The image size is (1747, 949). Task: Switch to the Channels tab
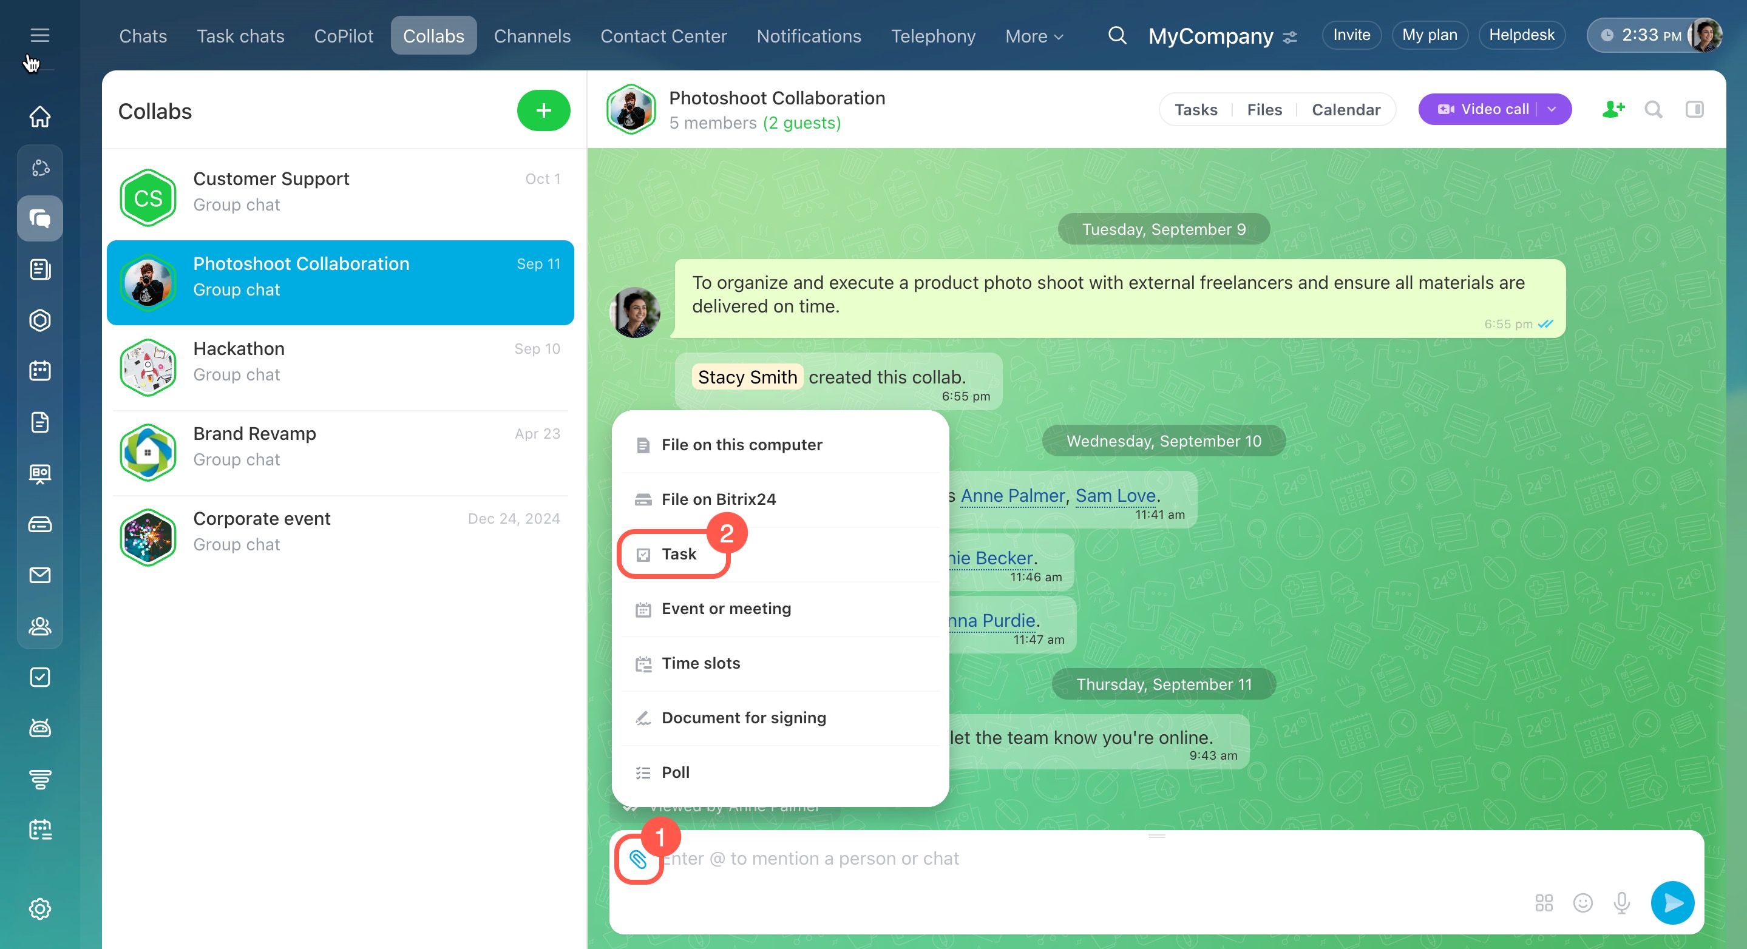(532, 36)
